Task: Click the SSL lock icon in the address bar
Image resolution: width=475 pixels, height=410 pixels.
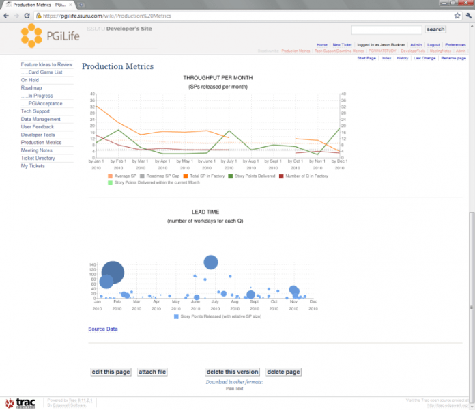Action: pos(38,16)
